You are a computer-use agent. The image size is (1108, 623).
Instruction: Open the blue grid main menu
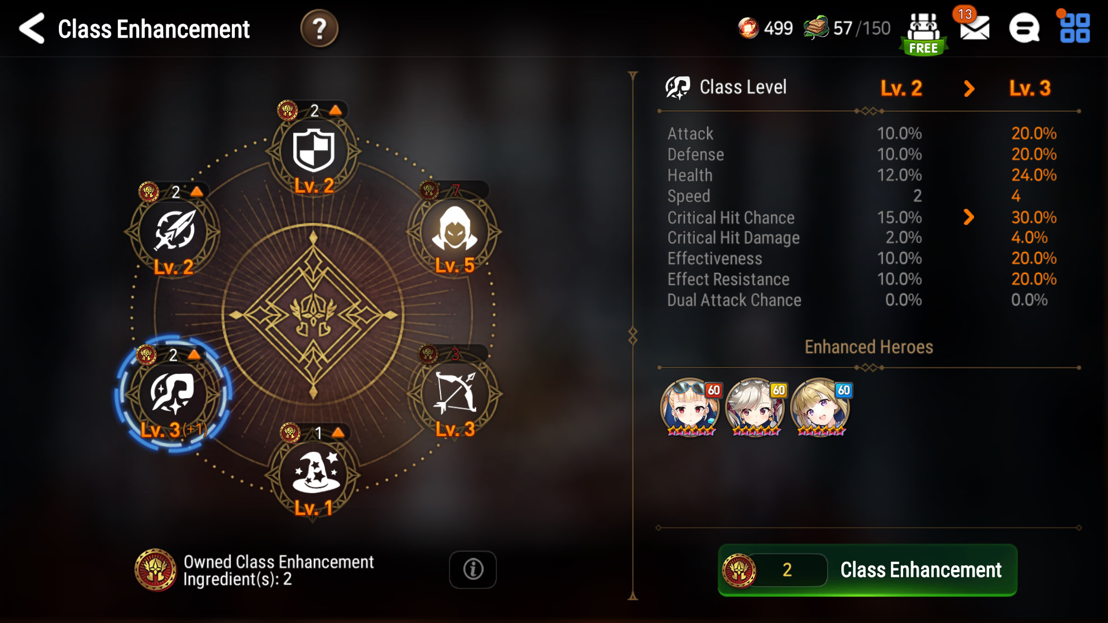click(1075, 28)
